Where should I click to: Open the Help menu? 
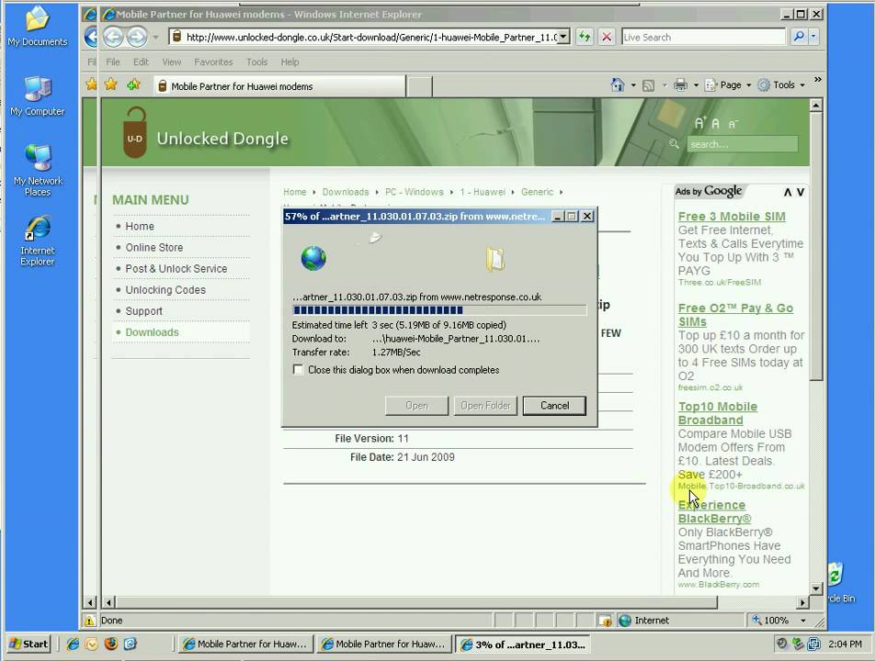[x=290, y=62]
